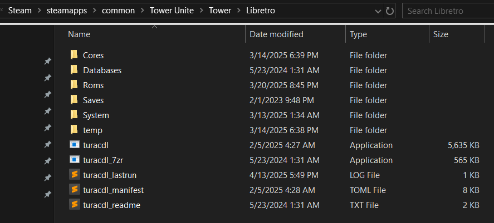The height and width of the screenshot is (223, 494).
Task: Select the Roms folder icon
Action: [x=74, y=85]
